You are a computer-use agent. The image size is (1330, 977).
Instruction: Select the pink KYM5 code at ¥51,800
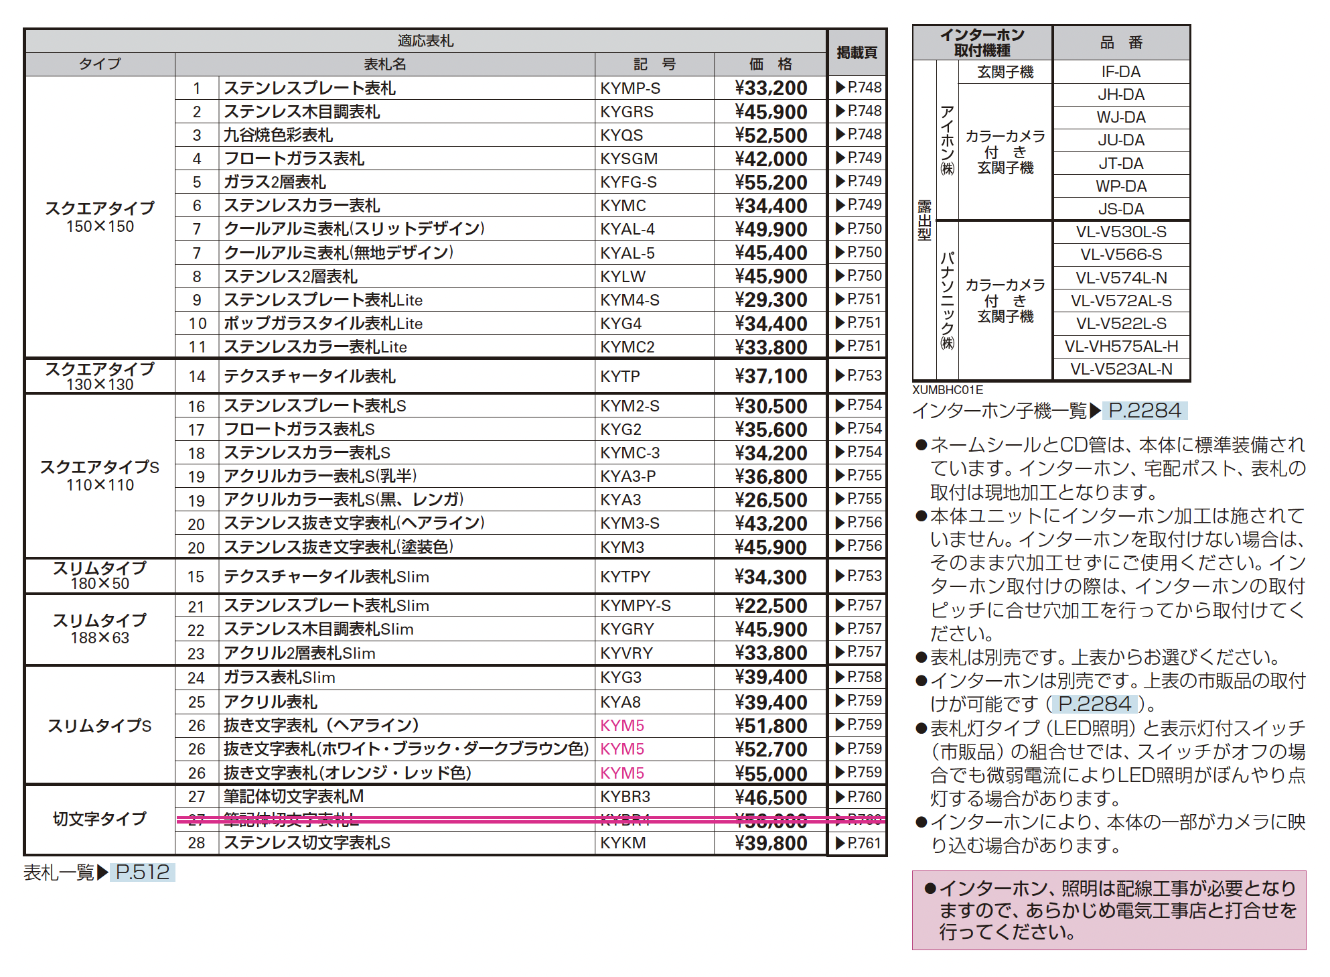click(x=622, y=726)
